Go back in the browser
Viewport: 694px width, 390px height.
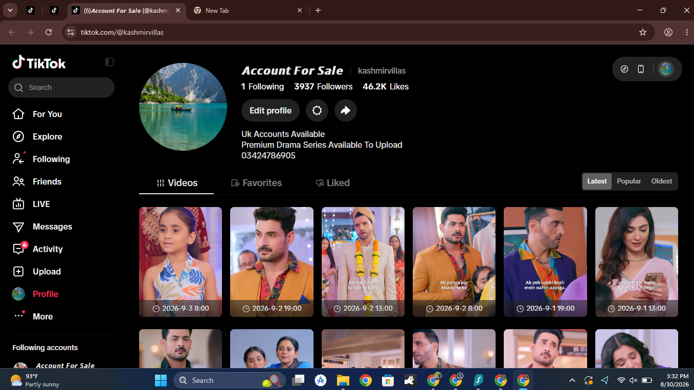[12, 32]
